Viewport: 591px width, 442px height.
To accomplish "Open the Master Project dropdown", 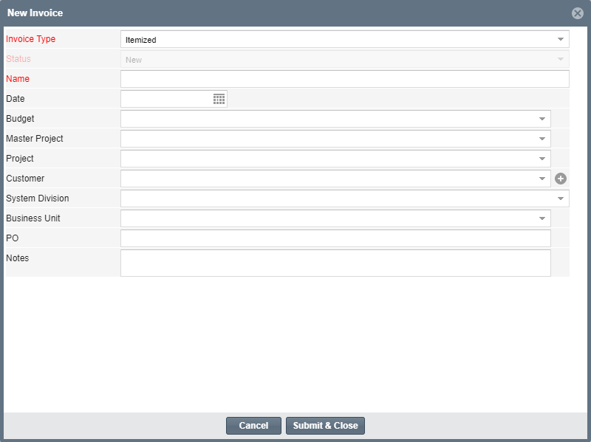I will coord(543,138).
